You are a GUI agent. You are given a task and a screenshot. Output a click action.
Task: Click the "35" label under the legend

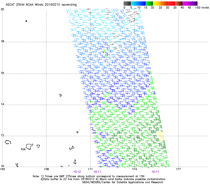[175, 8]
